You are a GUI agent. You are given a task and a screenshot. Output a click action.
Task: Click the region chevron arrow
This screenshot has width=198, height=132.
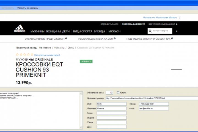tap(180, 18)
